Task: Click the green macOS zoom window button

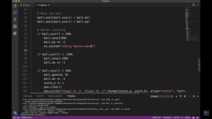Action: point(19,1)
